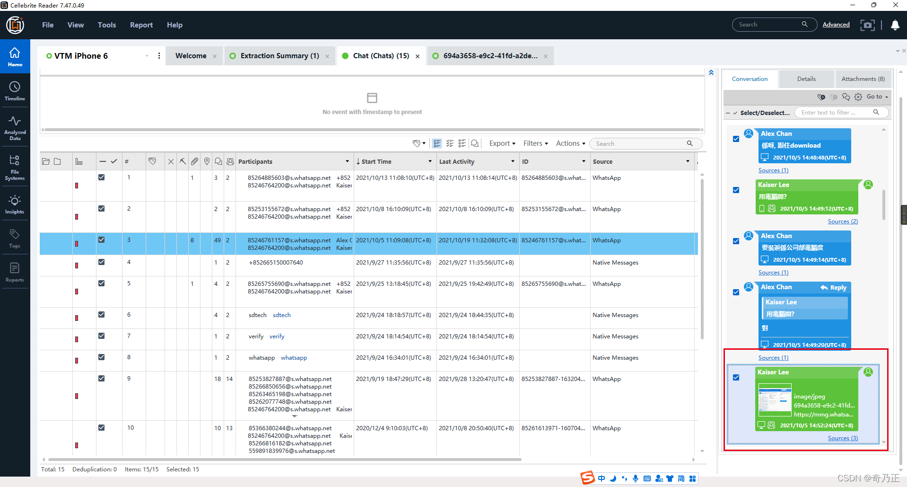Open Sources (3) link under image message
This screenshot has height=487, width=907.
(843, 438)
